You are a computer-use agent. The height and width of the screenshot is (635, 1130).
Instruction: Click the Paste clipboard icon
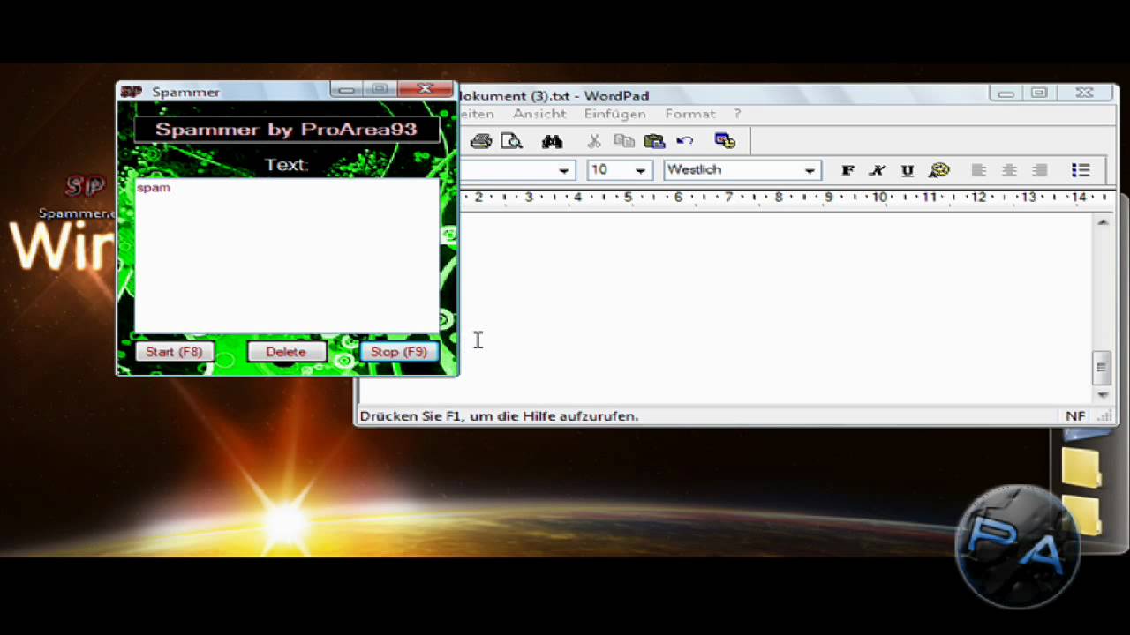pyautogui.click(x=654, y=141)
